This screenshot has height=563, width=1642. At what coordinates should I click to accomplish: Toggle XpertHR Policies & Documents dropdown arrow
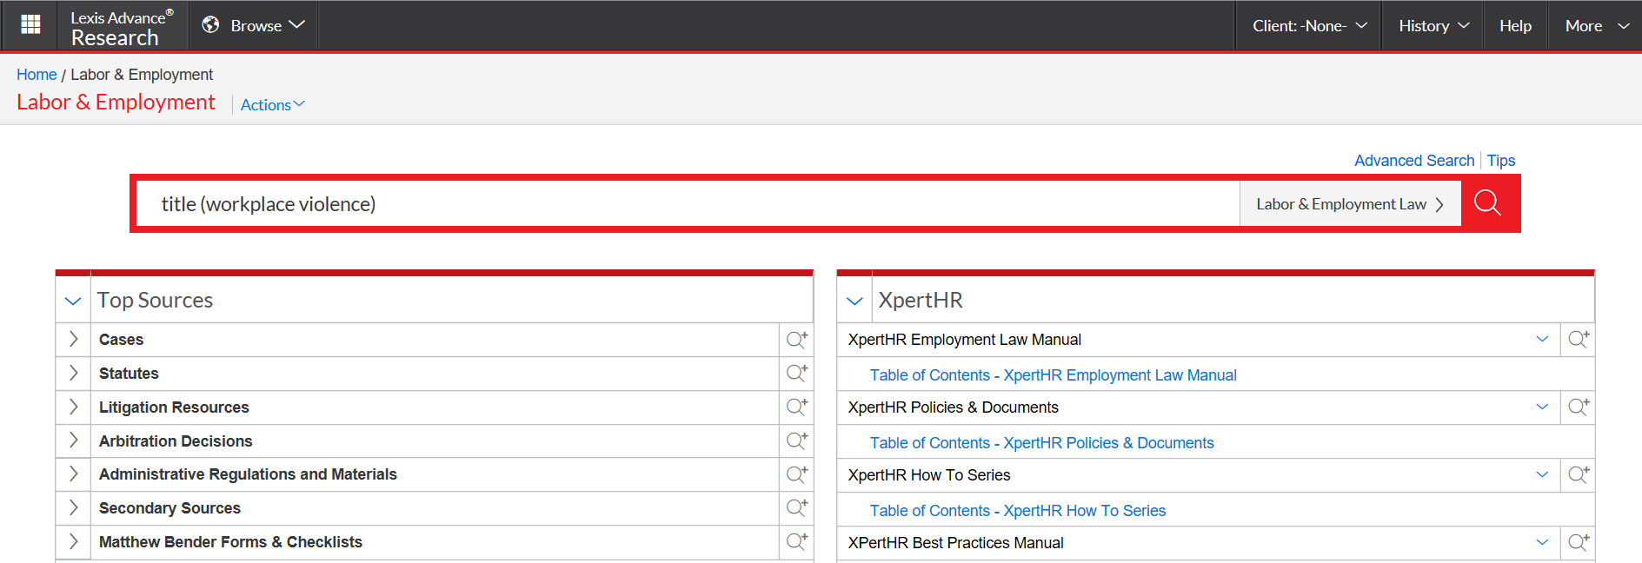coord(1542,407)
